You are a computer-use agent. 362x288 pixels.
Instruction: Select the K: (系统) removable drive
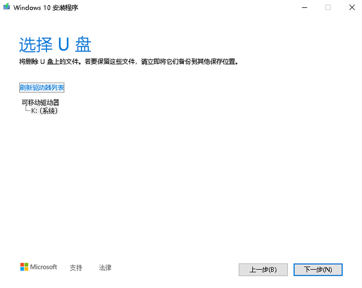point(44,111)
